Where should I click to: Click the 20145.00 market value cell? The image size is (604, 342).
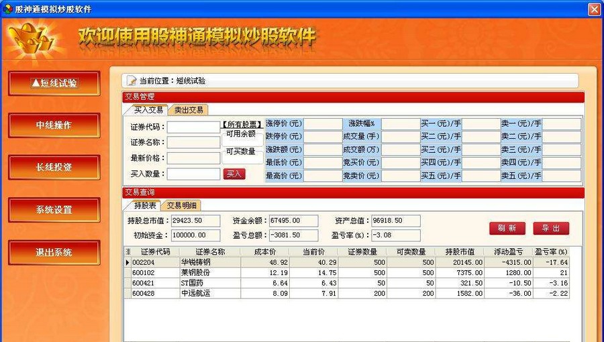pos(460,262)
